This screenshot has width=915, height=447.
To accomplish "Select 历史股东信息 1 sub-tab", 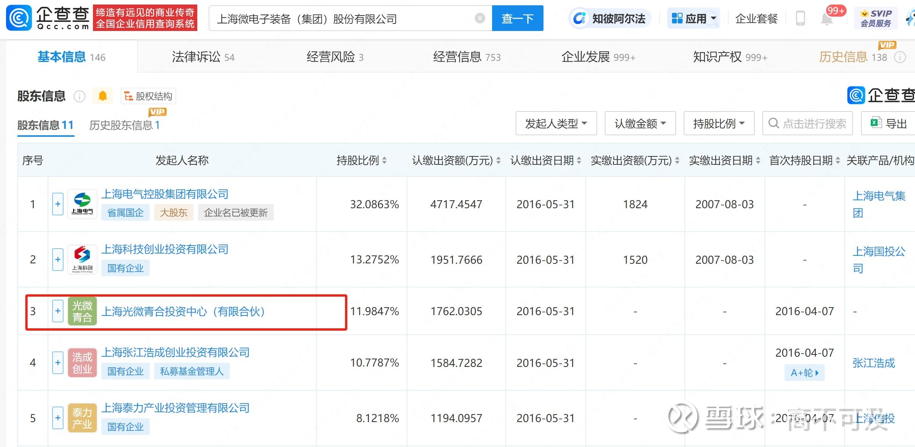I will pyautogui.click(x=124, y=125).
